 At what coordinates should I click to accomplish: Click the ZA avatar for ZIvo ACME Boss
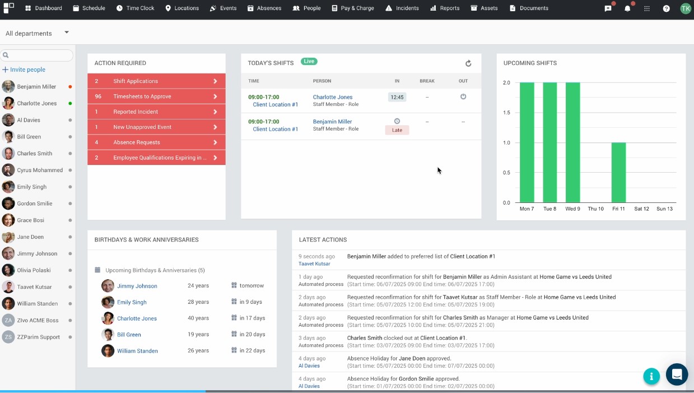[8, 320]
